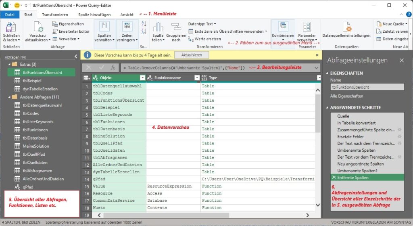This screenshot has width=413, height=226.
Task: Sort ascending with the A-Z icon
Action: point(144,24)
